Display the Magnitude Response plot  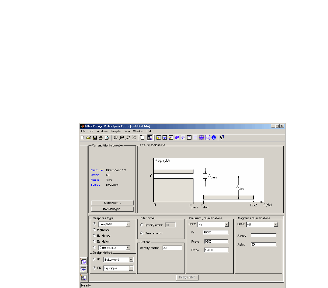coord(159,138)
